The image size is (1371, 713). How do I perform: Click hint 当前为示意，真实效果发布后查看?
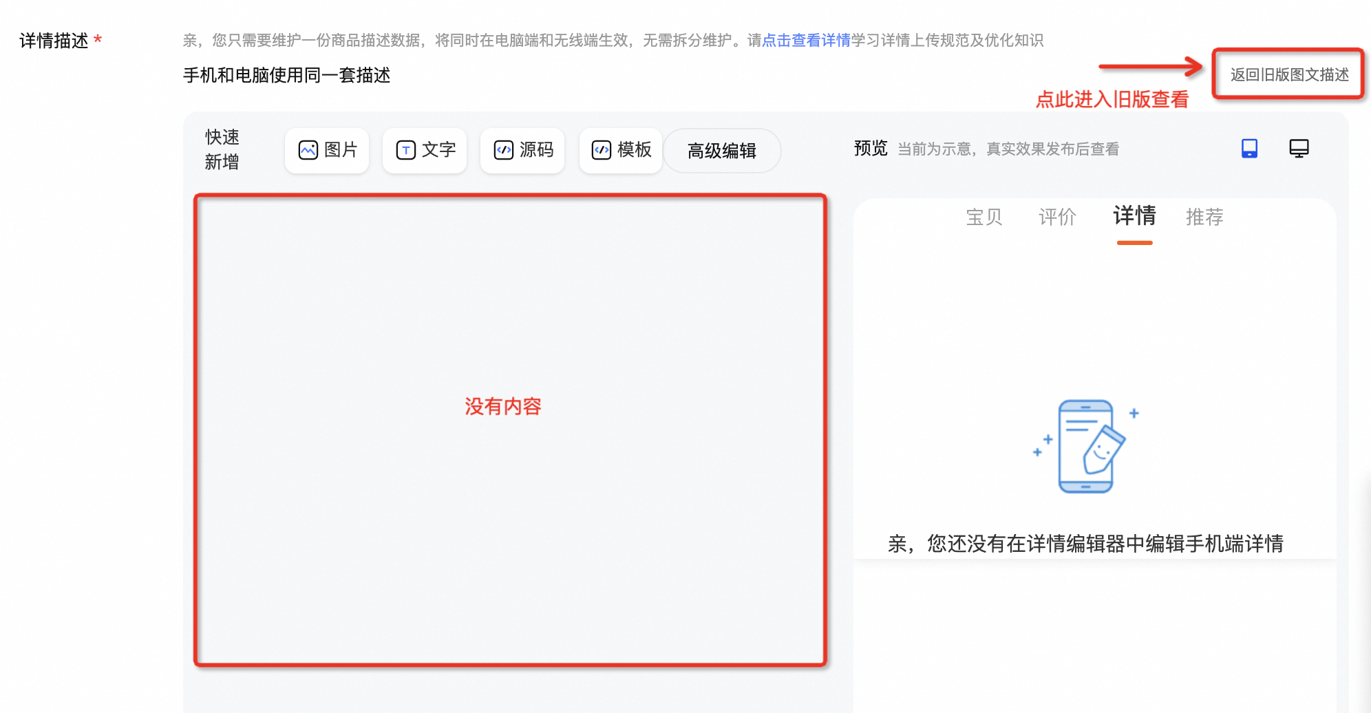[1008, 149]
